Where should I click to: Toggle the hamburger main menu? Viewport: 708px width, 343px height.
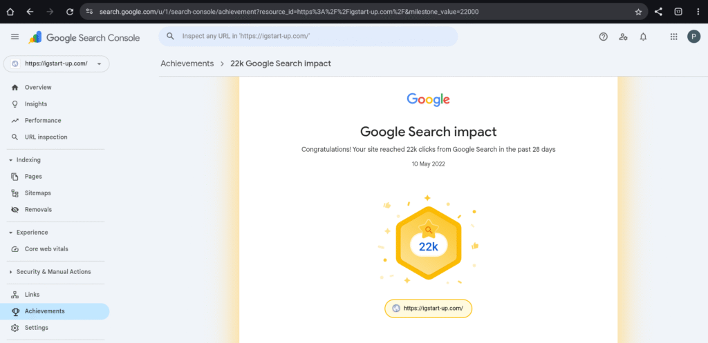point(15,37)
